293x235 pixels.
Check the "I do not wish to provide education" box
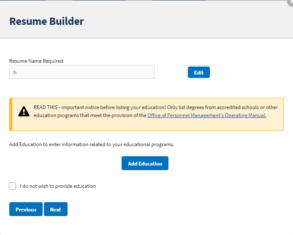point(13,186)
